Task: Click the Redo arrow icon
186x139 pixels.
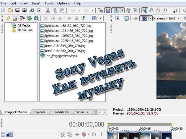Action: pos(86,11)
